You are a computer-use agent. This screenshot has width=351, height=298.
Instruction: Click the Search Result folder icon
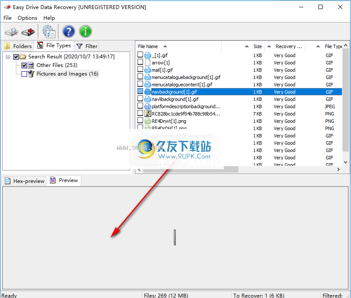point(23,57)
